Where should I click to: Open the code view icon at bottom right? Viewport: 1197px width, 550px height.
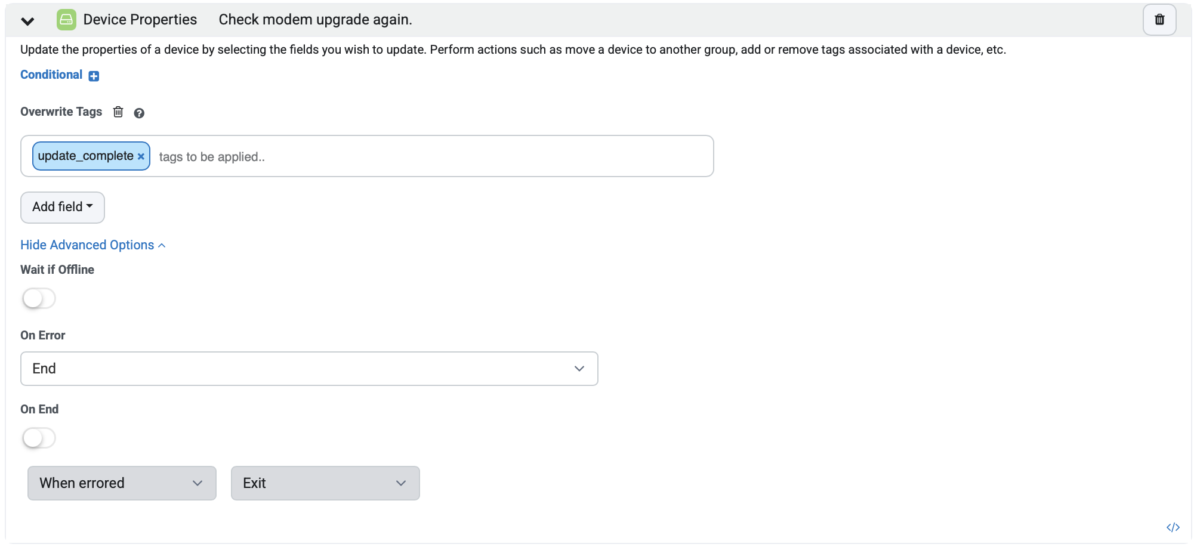coord(1173,527)
